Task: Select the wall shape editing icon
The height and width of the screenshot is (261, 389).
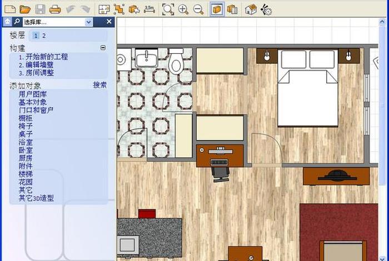Action: coord(119,9)
